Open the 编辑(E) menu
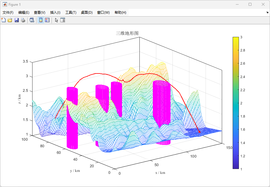Screen dimensions: 270x187 click(x=24, y=13)
